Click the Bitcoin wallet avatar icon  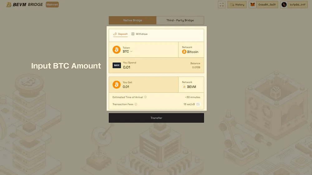click(x=284, y=5)
